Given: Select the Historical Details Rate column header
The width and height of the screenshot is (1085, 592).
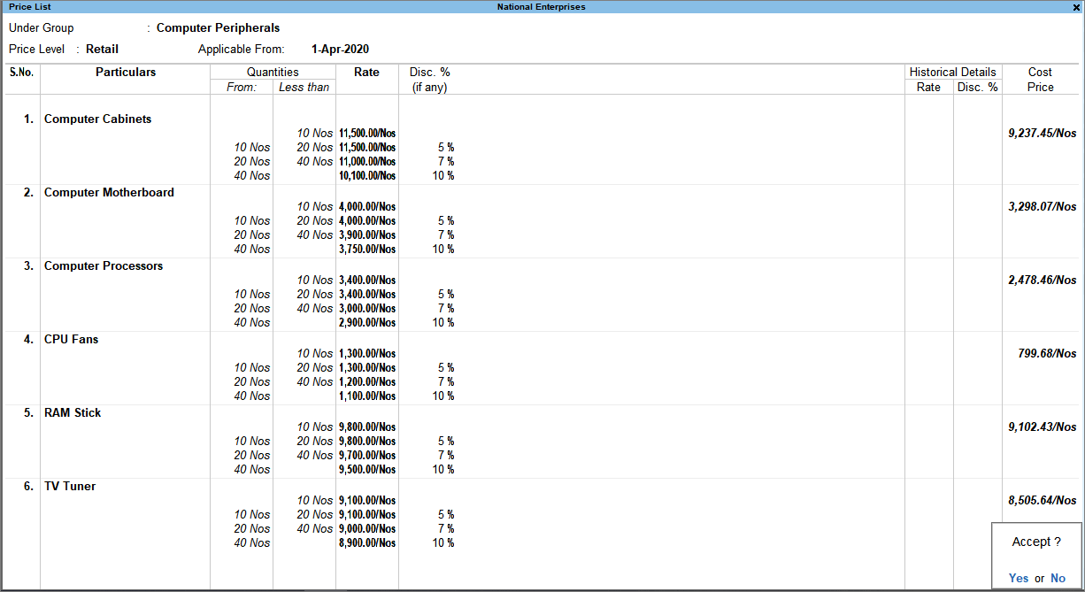Looking at the screenshot, I should [928, 87].
